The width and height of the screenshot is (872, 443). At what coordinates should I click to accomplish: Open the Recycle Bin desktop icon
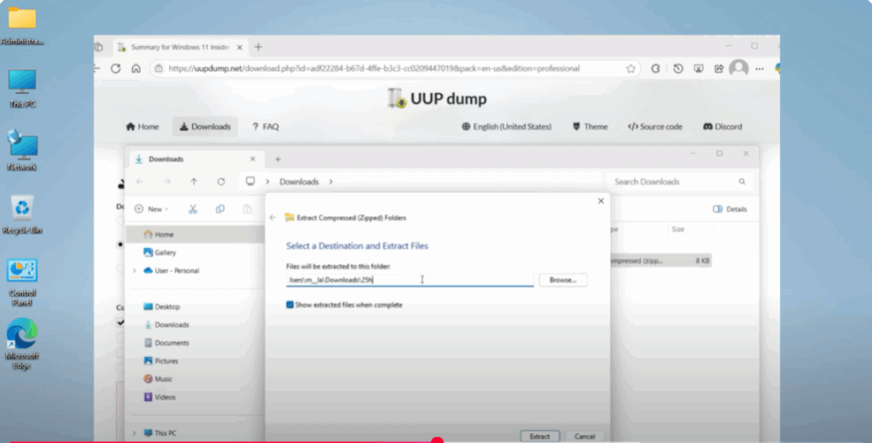click(x=22, y=213)
